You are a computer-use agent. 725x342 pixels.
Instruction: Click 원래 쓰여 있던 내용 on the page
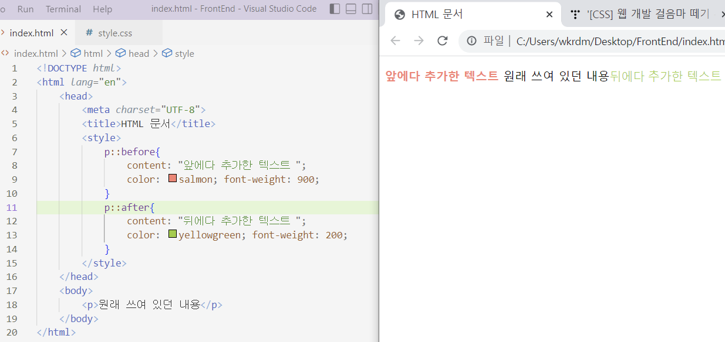coord(557,76)
